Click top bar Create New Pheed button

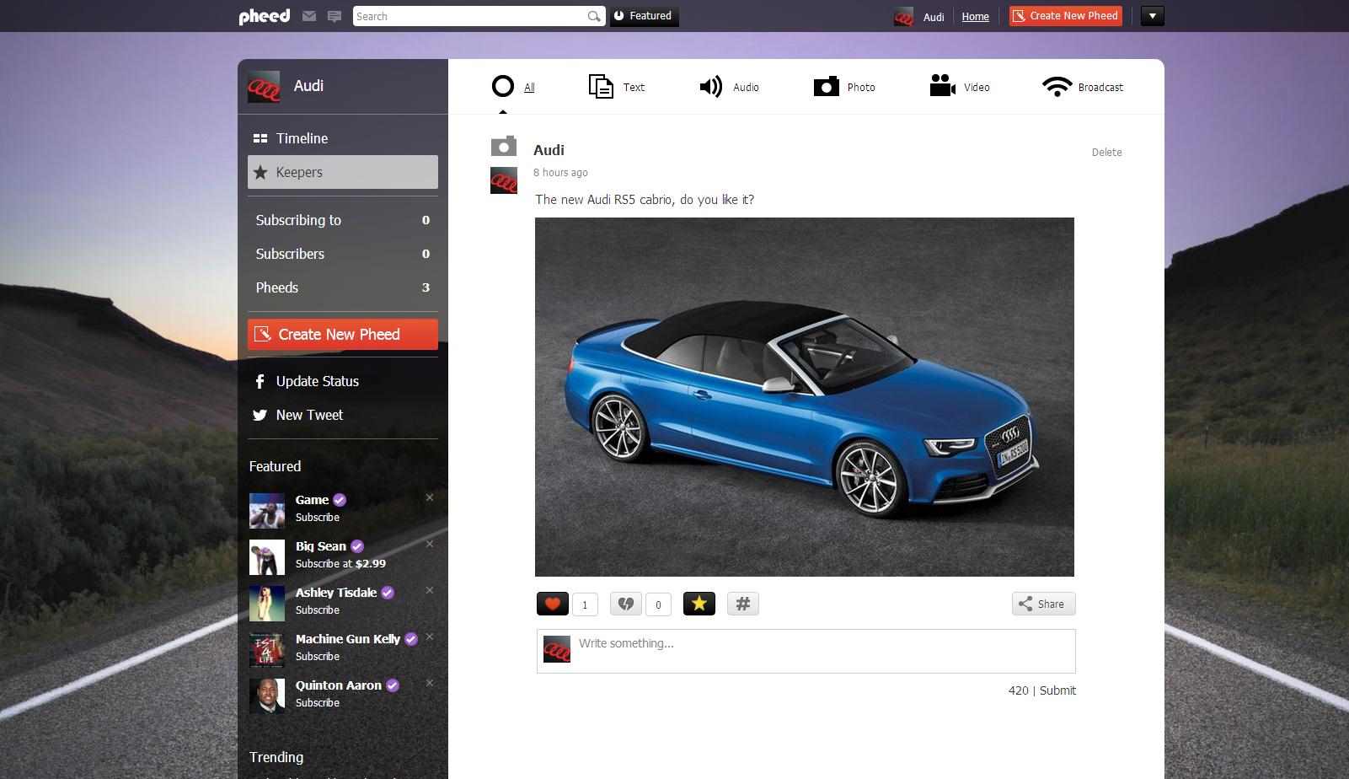(x=1066, y=16)
